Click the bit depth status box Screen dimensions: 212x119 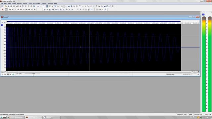[185, 114]
